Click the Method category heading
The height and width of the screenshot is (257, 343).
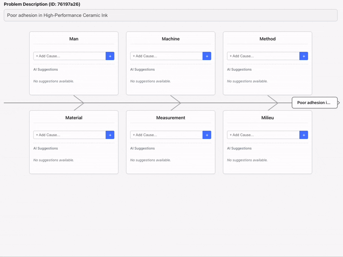[268, 39]
